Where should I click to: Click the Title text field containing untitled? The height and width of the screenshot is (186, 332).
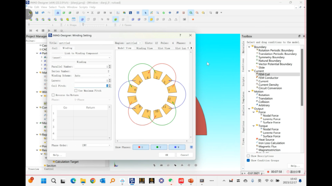(86, 43)
